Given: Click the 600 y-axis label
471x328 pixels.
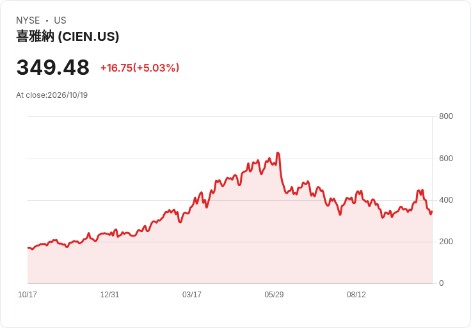Looking at the screenshot, I should pos(446,159).
